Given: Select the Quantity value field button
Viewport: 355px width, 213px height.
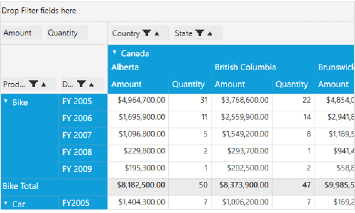Looking at the screenshot, I should pos(63,33).
